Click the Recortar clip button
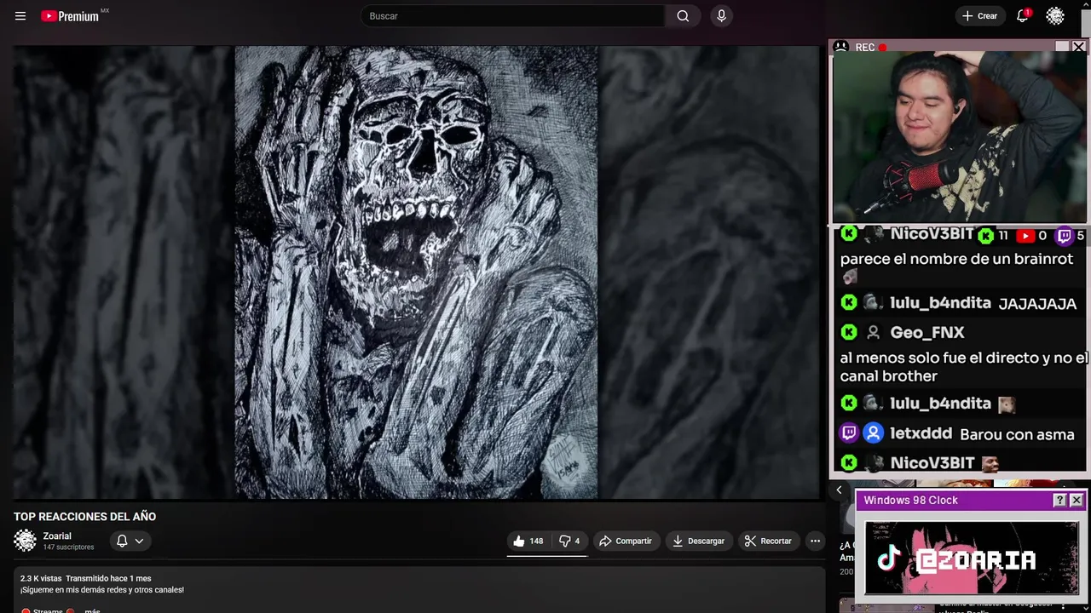The height and width of the screenshot is (613, 1091). tap(768, 541)
